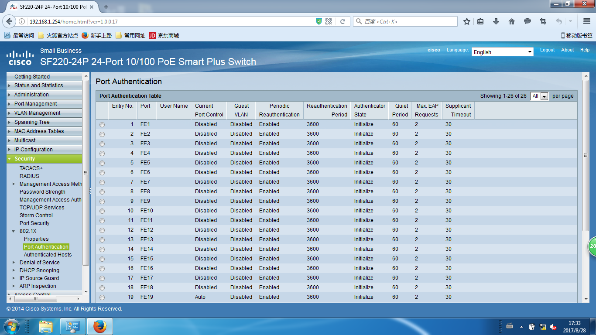This screenshot has height=335, width=596.
Task: Click the Firefox icon in the taskbar
Action: coord(100,326)
